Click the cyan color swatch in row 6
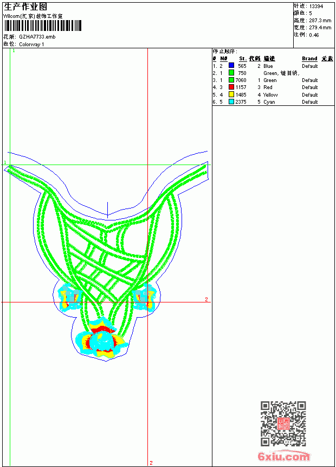This screenshot has height=467, width=336. (x=231, y=102)
